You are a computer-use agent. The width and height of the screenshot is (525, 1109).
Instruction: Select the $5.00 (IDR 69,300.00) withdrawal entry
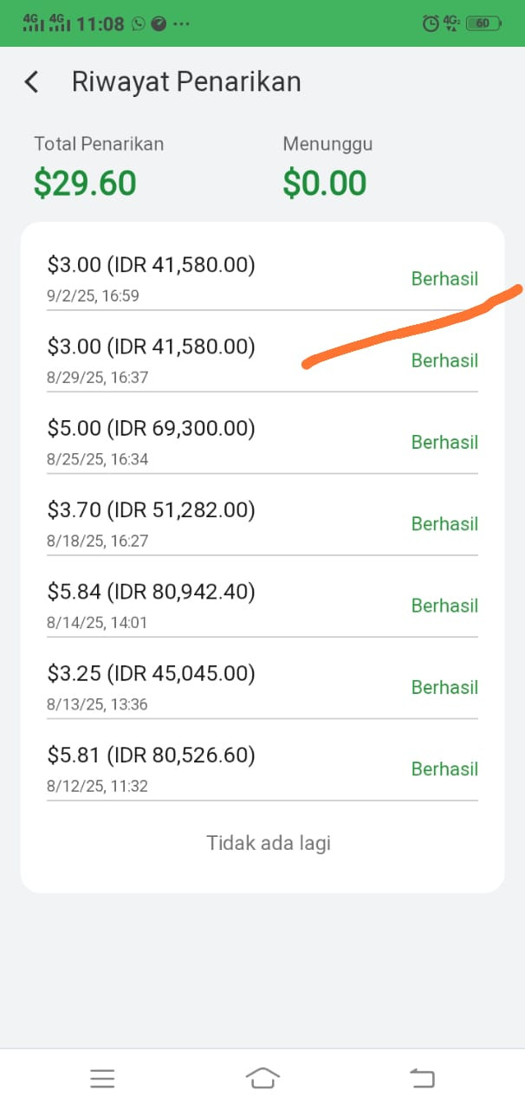262,442
